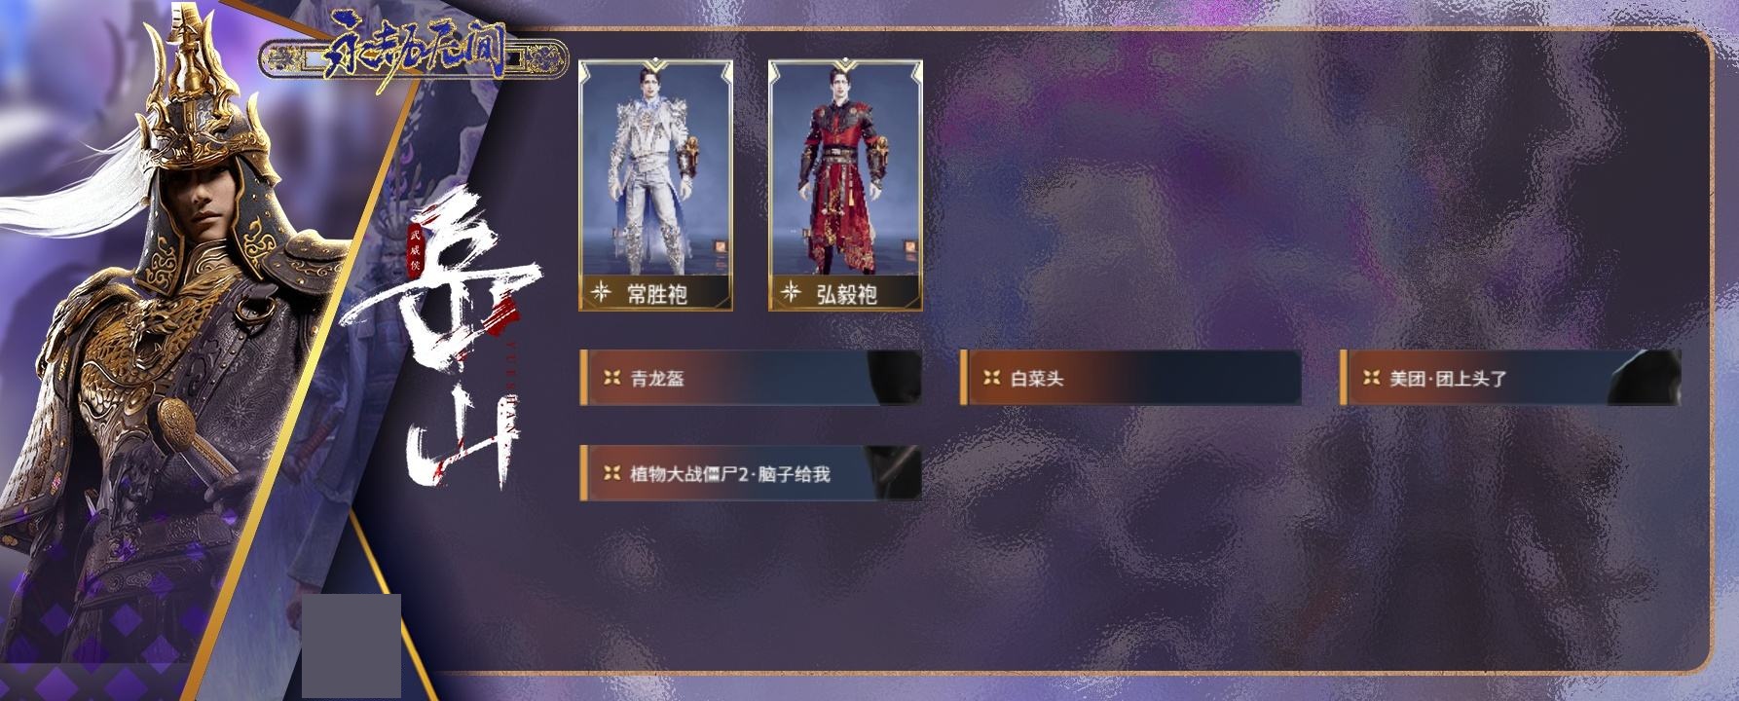Click the star icon beside 常胜袍
The height and width of the screenshot is (701, 1739).
click(x=601, y=291)
